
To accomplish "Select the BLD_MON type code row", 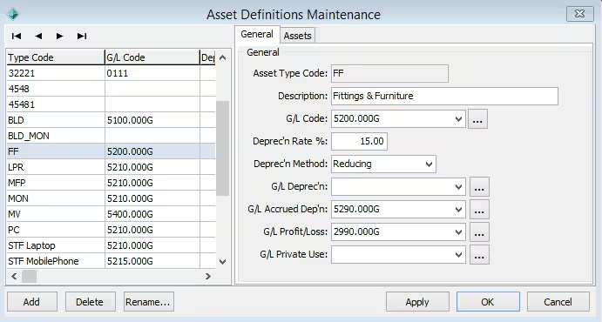I will 111,136.
